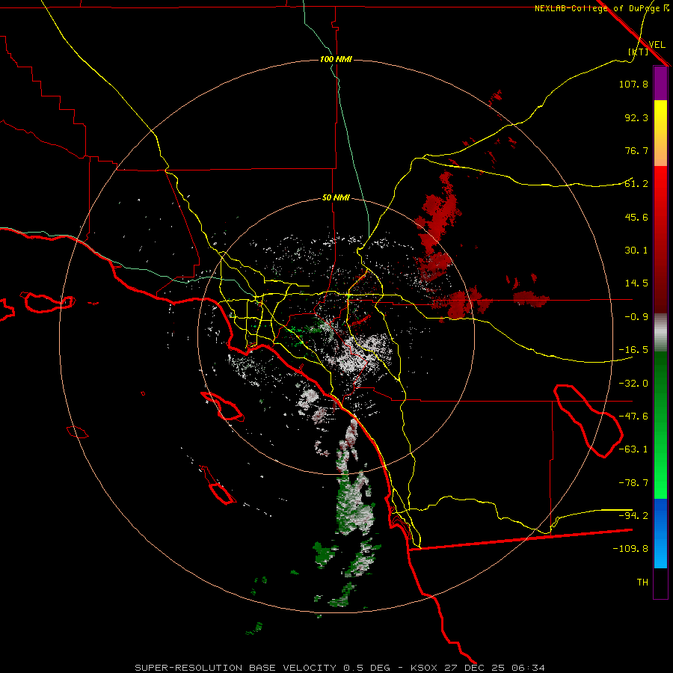Select the 61.2 scale value
Viewport: 673px width, 673px height.
click(636, 184)
